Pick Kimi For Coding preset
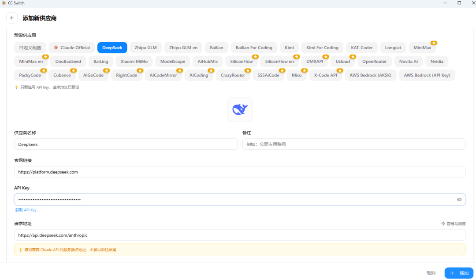 tap(322, 47)
